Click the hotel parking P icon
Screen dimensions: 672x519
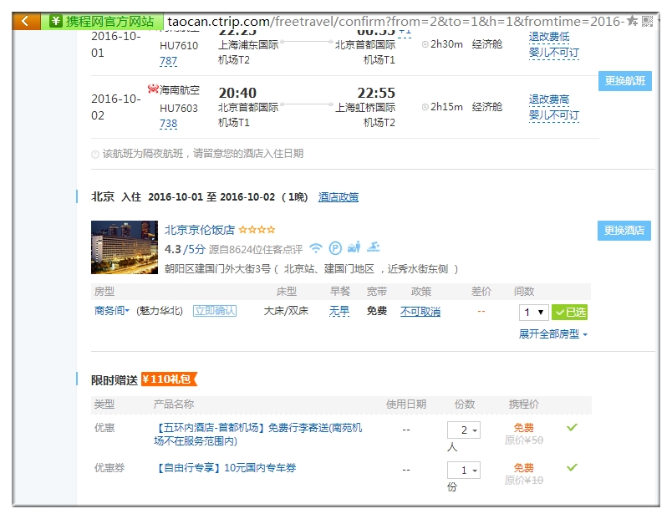pyautogui.click(x=335, y=248)
